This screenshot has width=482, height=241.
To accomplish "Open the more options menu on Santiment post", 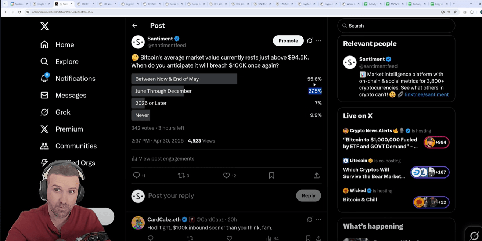I will tap(319, 41).
